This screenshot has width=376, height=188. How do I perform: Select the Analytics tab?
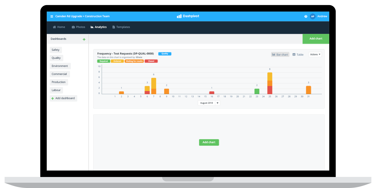click(x=99, y=27)
